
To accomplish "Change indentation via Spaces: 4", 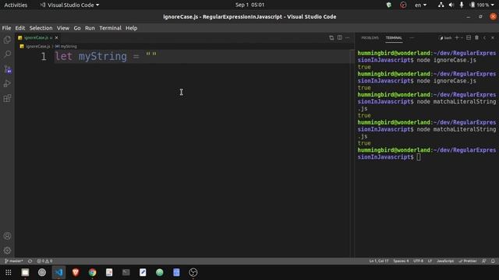I will [x=401, y=261].
